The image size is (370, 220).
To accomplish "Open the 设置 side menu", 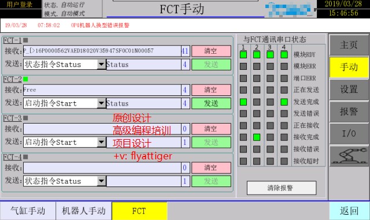I will (x=349, y=90).
